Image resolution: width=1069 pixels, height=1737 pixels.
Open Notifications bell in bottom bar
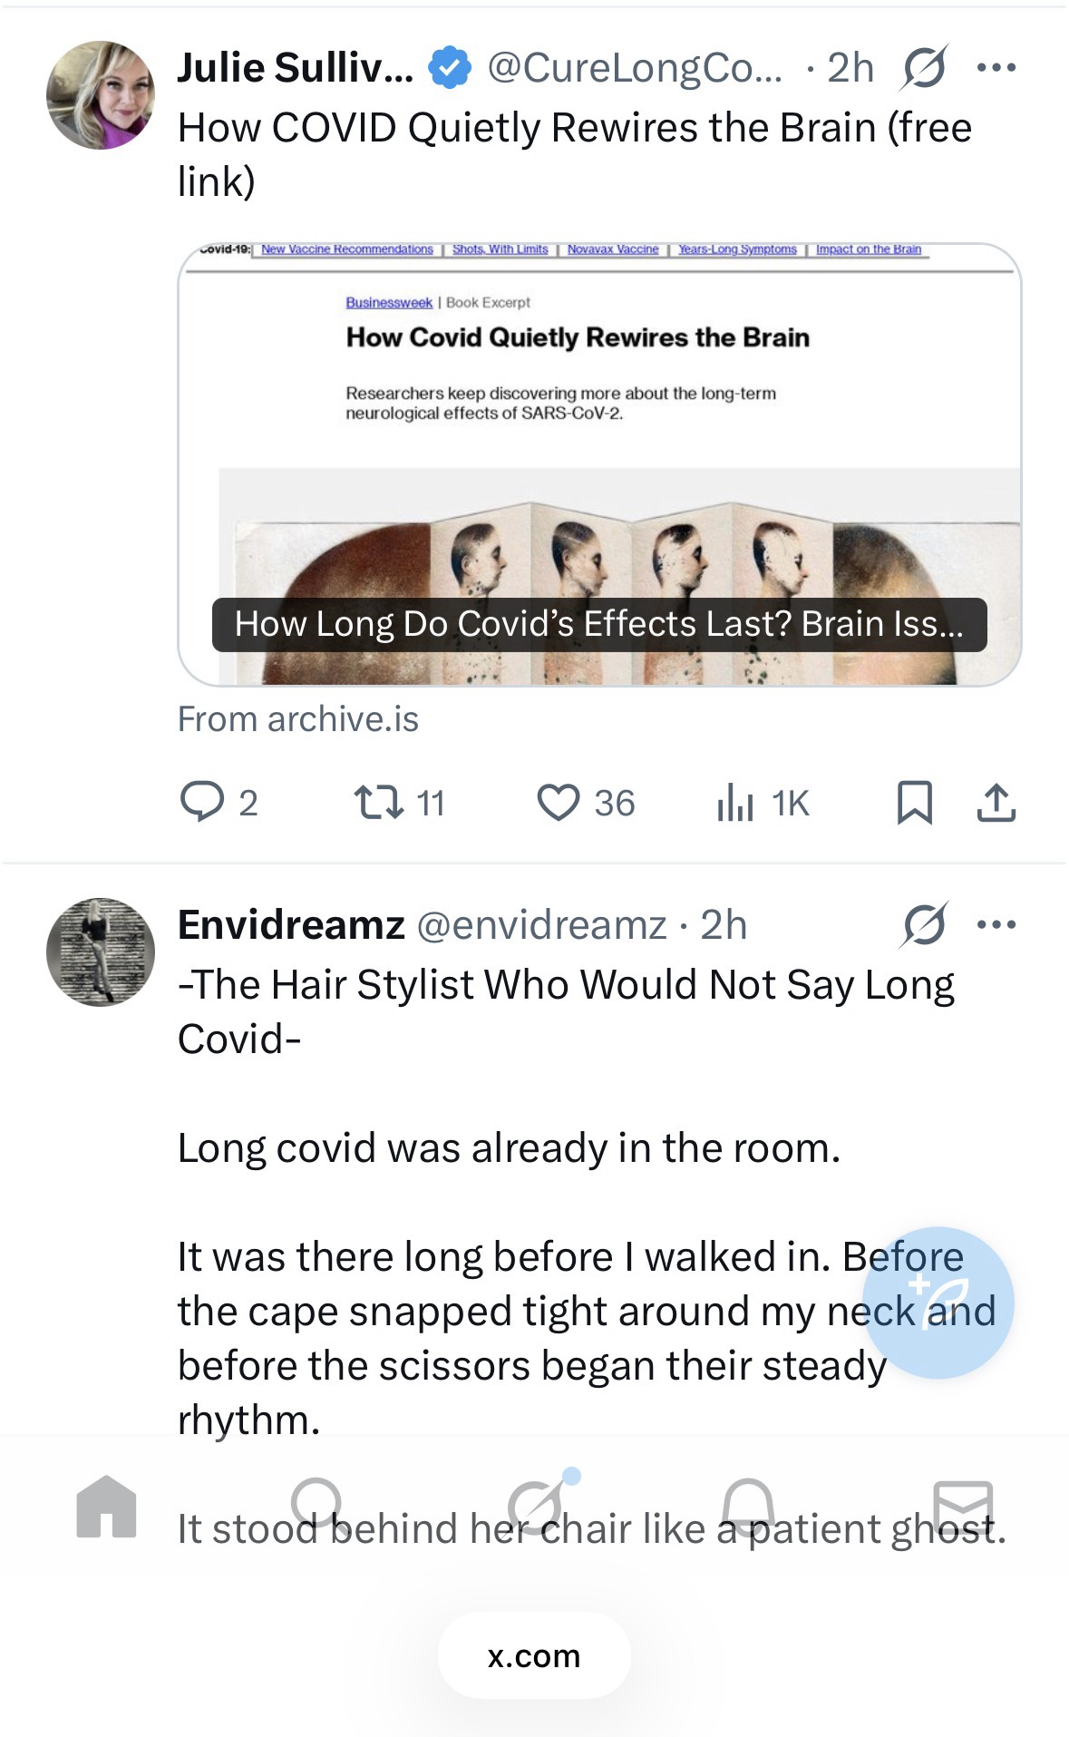coord(748,1507)
